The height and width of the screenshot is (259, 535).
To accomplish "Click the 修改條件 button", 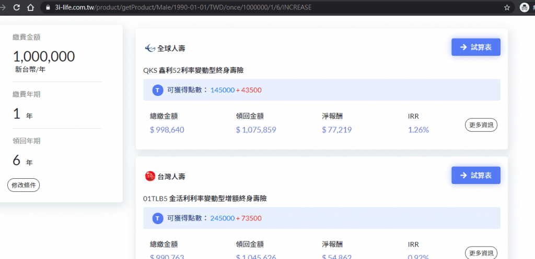I will pos(24,186).
